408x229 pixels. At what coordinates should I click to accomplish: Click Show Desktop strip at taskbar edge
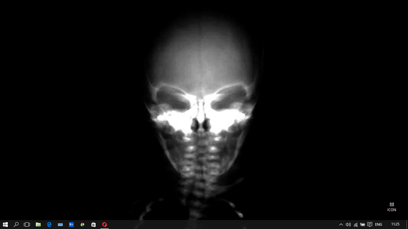pos(407,225)
